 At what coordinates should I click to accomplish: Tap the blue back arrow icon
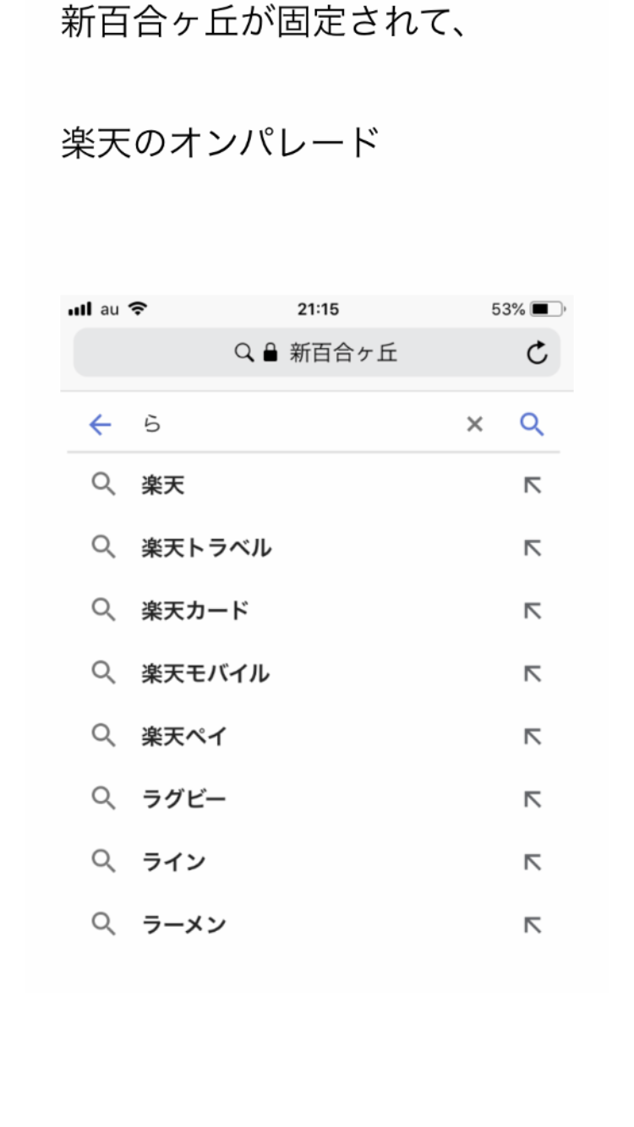(x=100, y=425)
